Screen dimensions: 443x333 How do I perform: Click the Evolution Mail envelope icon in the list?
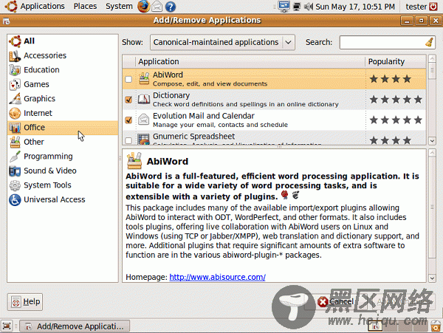click(x=144, y=120)
